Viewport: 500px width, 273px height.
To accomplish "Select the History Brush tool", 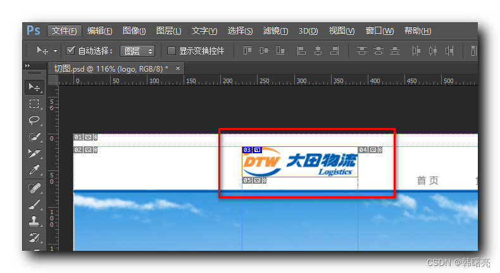I will (x=34, y=238).
